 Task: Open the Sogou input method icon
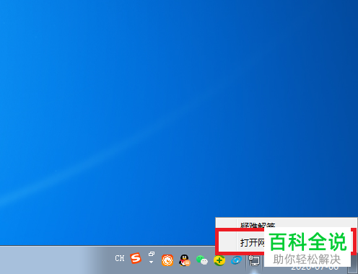tap(136, 258)
